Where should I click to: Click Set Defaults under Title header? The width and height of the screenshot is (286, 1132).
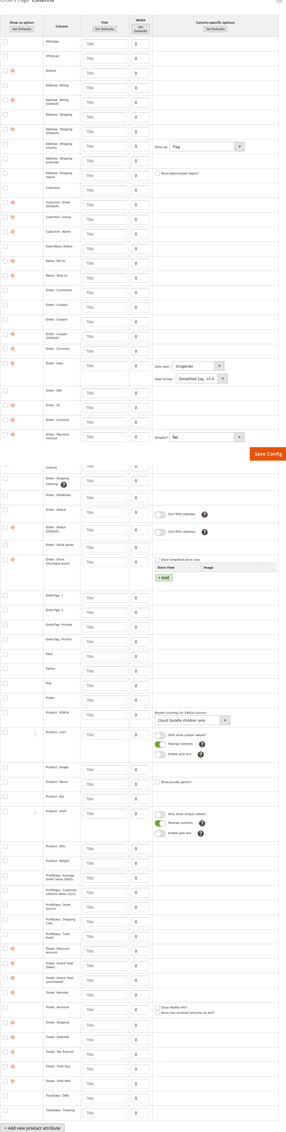pyautogui.click(x=105, y=29)
